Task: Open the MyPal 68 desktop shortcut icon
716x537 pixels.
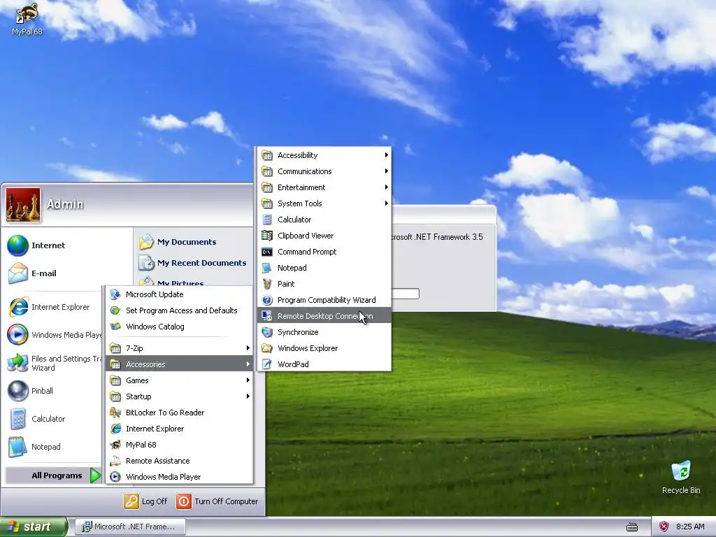Action: click(x=27, y=14)
